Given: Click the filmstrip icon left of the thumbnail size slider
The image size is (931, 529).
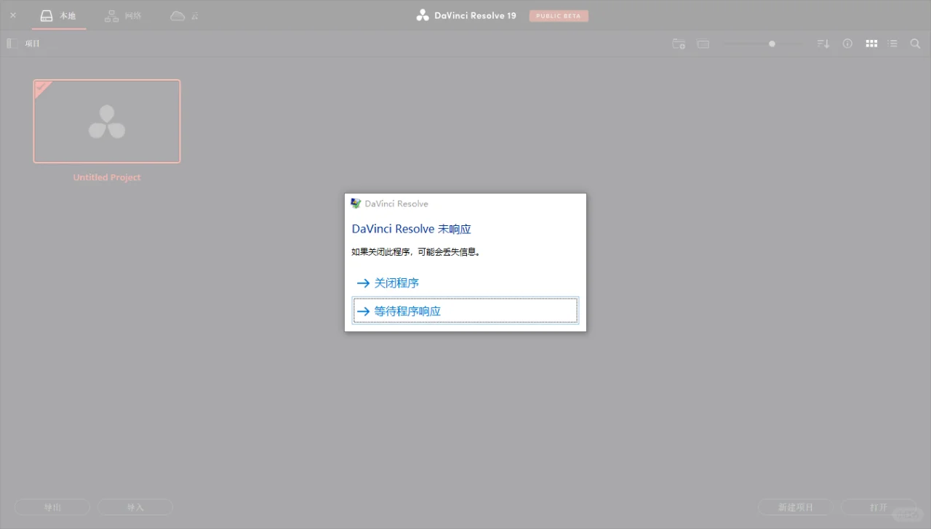Looking at the screenshot, I should [703, 44].
